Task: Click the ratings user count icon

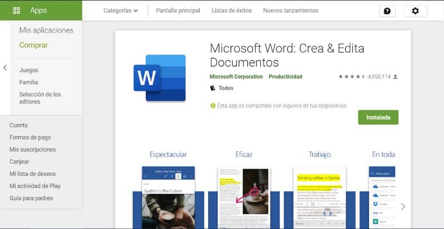Action: click(395, 76)
